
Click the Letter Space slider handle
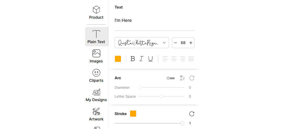click(x=161, y=96)
